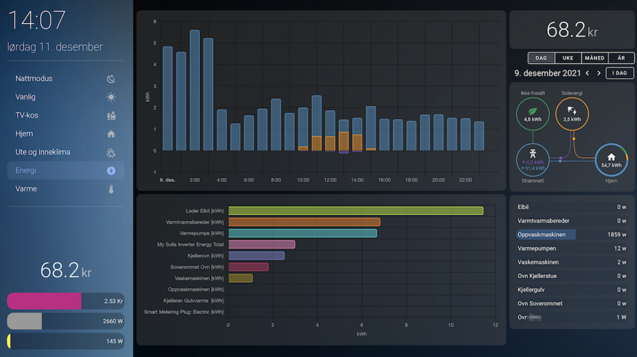This screenshot has height=357, width=637.
Task: Switch period to UKE
Action: click(x=568, y=58)
